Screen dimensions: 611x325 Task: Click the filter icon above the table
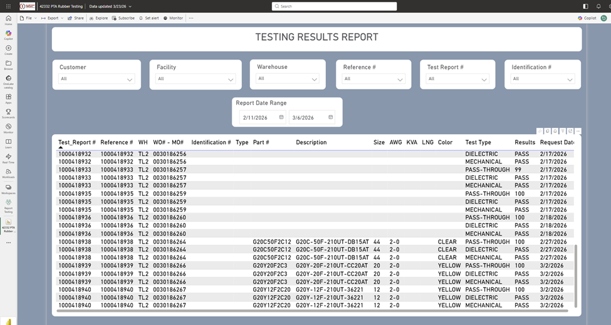[x=563, y=131]
